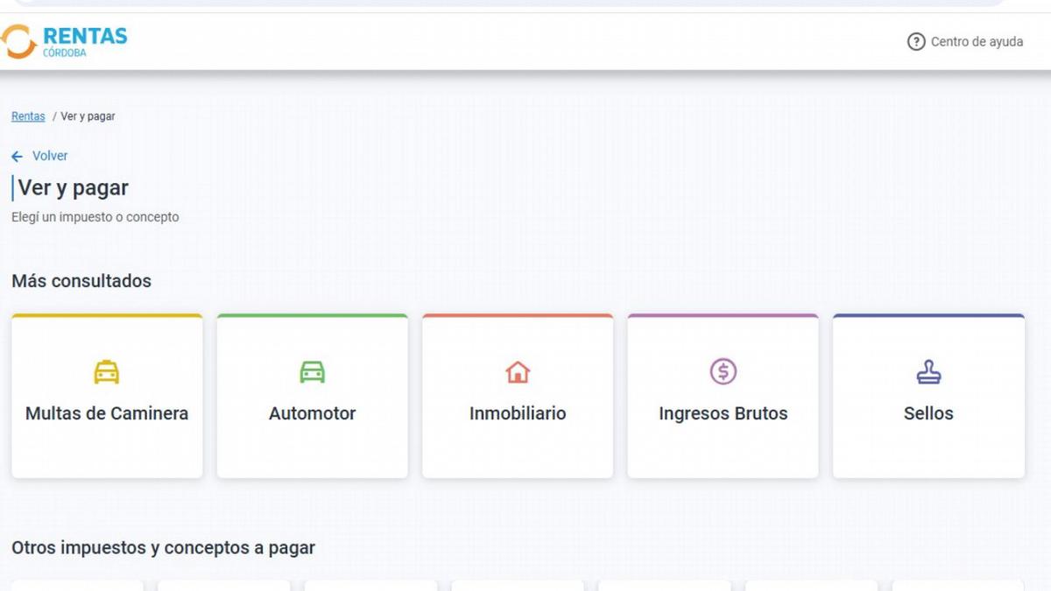Open the Ingresos Brutos card label

[723, 413]
